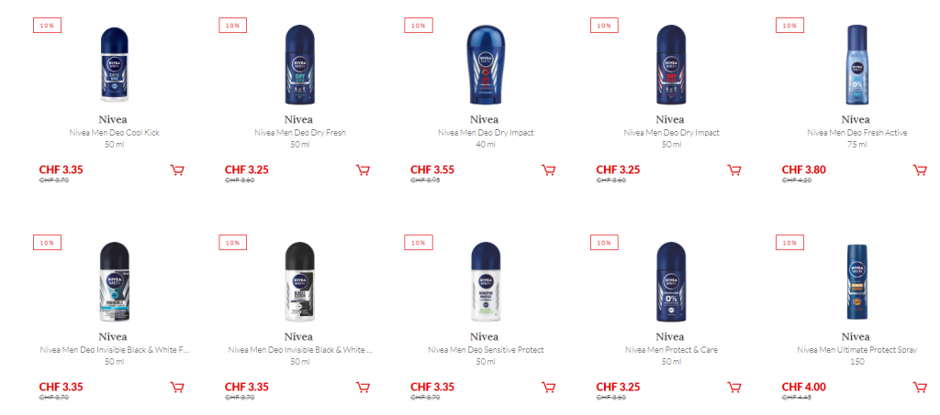Add Dry Impact 50 ml roll-on to cart
The image size is (940, 415).
click(x=734, y=170)
